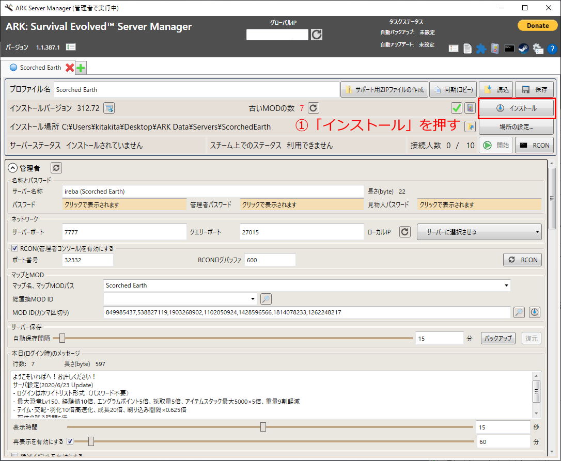Click the プロファイル名 input field
561x461 pixels.
(x=196, y=89)
